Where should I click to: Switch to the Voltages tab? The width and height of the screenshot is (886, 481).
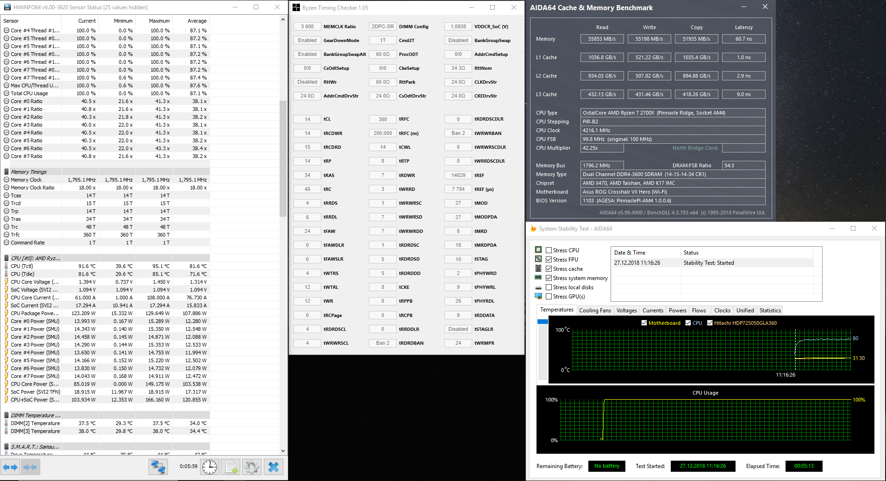tap(627, 311)
